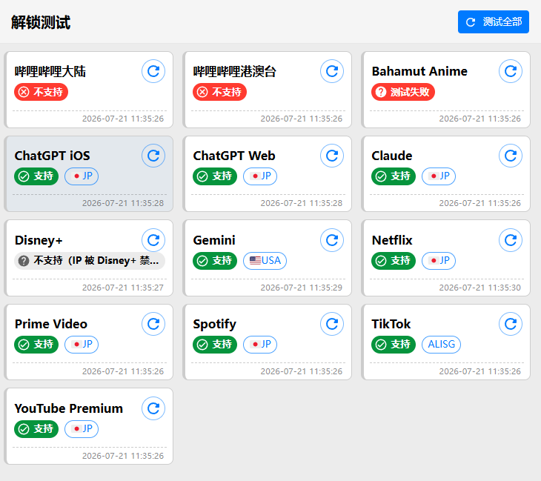Select the ChatGPT iOS title
541x481 pixels.
click(53, 156)
